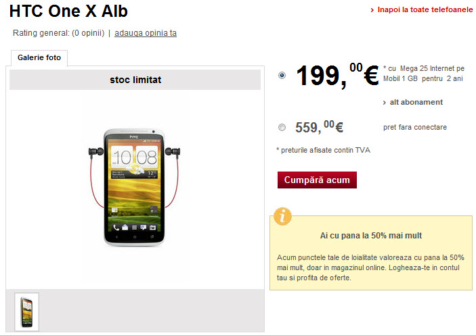This screenshot has width=476, height=335.
Task: Click the HTC One X Alb title
Action: (x=68, y=11)
